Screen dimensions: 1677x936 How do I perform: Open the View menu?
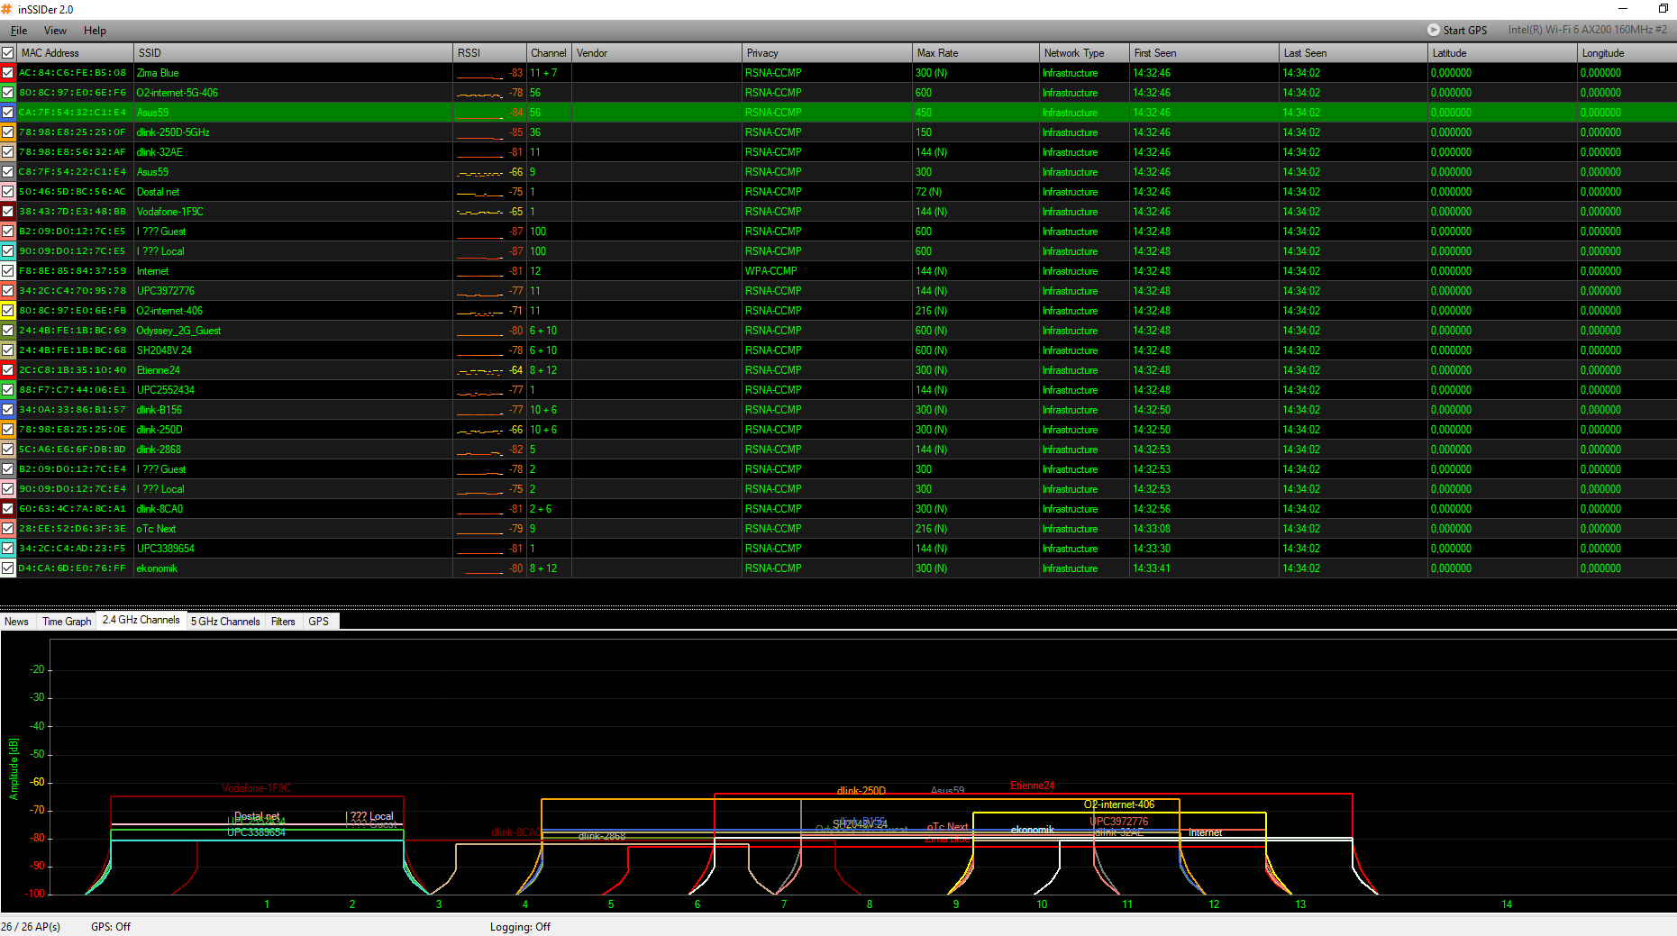pos(55,31)
